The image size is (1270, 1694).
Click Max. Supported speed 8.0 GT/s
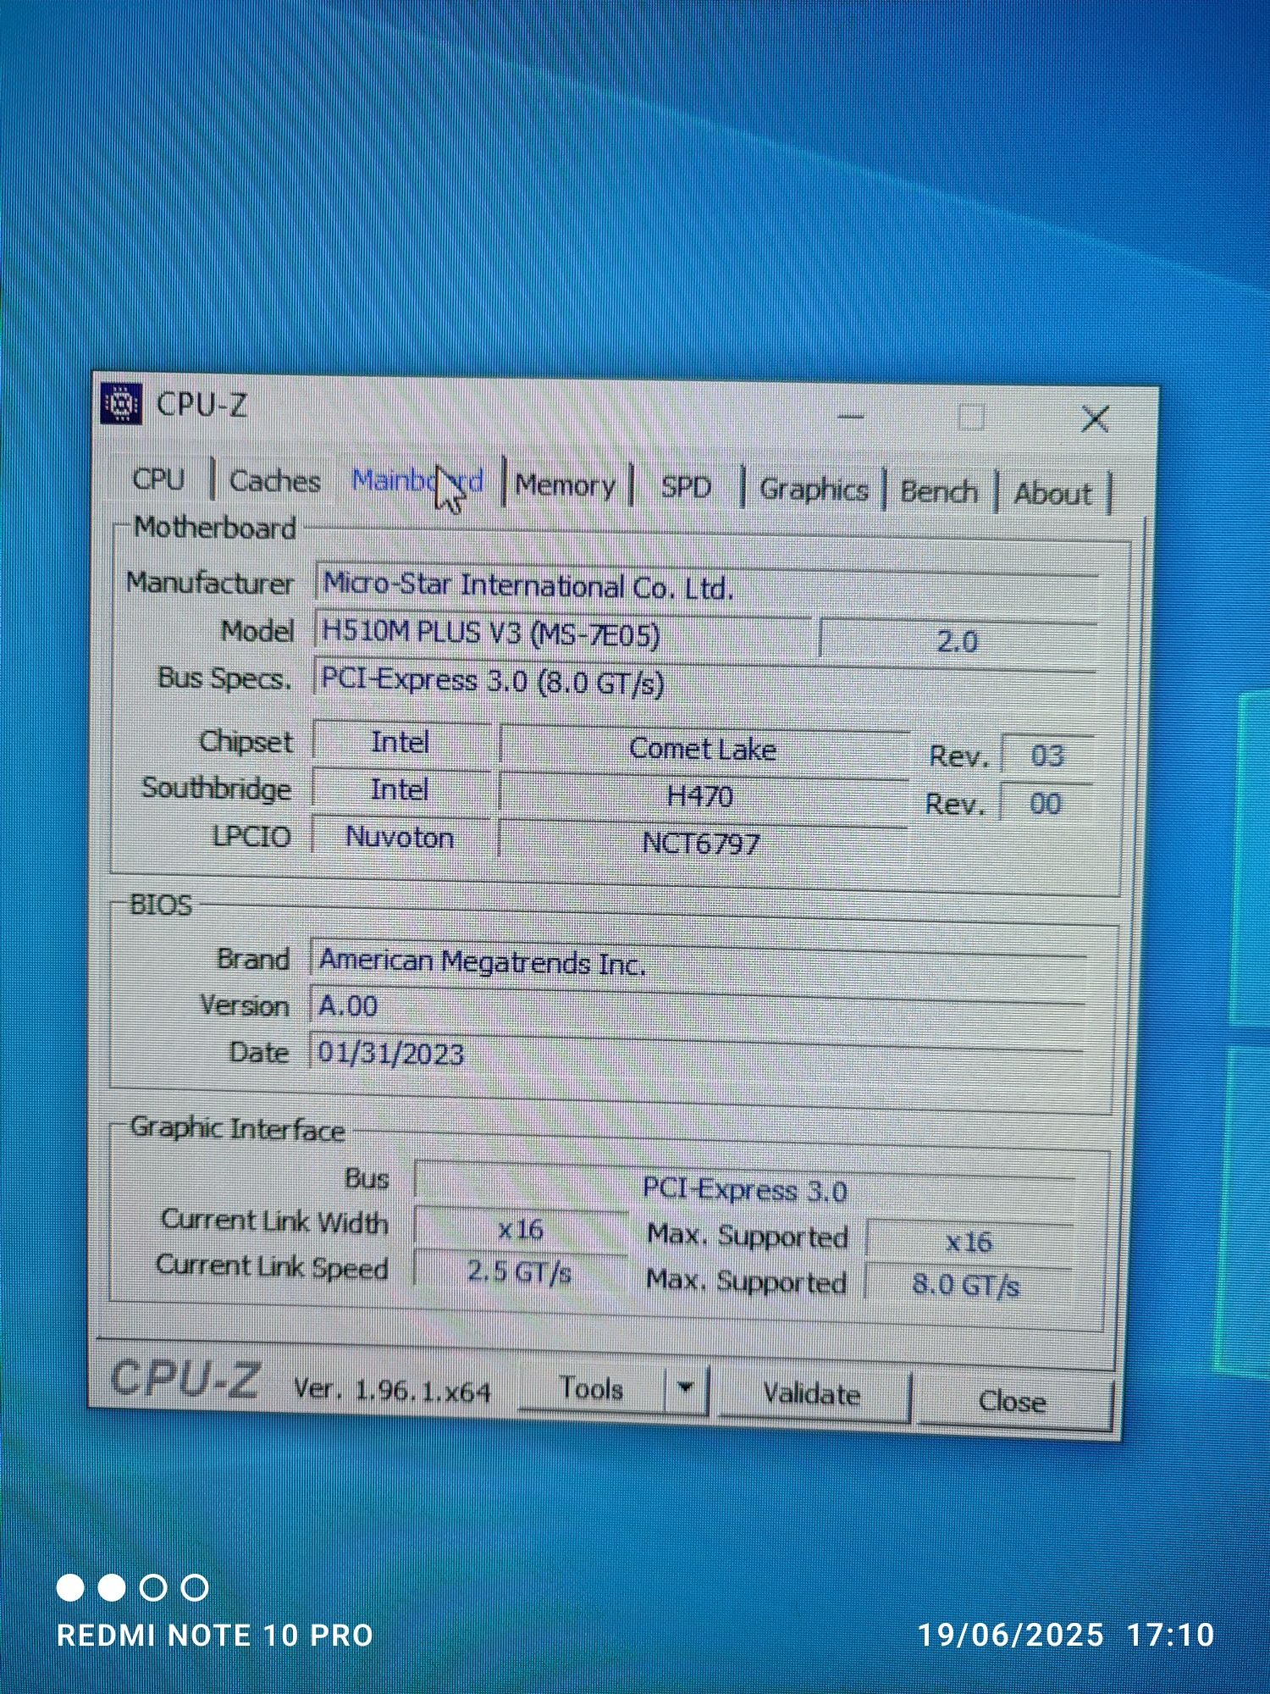coord(967,1286)
